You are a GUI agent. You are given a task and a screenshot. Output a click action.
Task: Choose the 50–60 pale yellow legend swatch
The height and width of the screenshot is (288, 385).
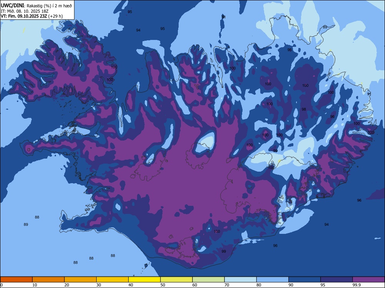[177, 280]
